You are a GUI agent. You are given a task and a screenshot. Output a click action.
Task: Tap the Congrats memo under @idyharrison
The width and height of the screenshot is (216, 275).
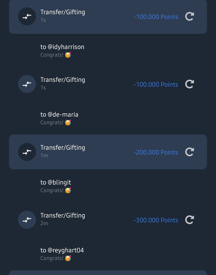point(55,55)
